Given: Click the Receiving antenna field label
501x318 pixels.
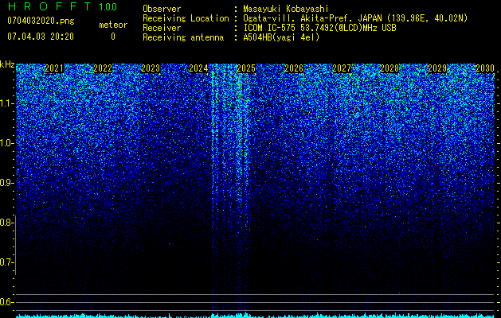Looking at the screenshot, I should (183, 37).
